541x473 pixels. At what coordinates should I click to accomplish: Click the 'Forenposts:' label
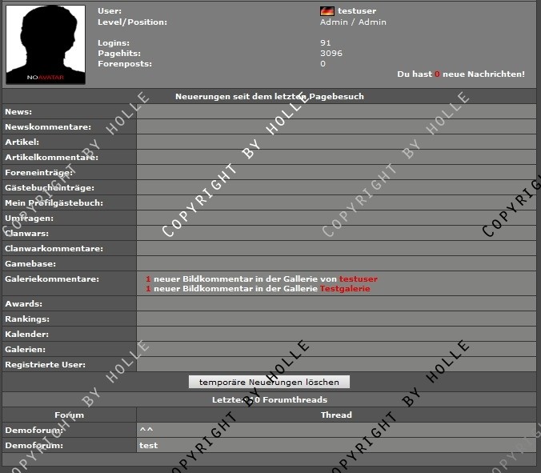point(125,63)
